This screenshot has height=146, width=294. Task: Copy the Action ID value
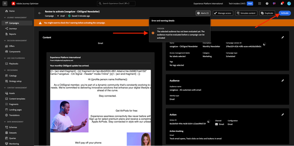click(x=209, y=121)
